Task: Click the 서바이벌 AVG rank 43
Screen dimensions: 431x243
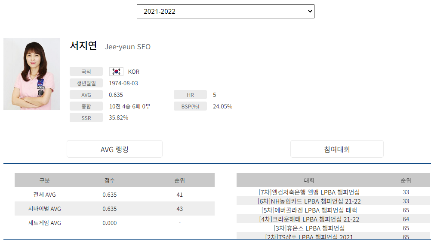Action: pyautogui.click(x=179, y=209)
